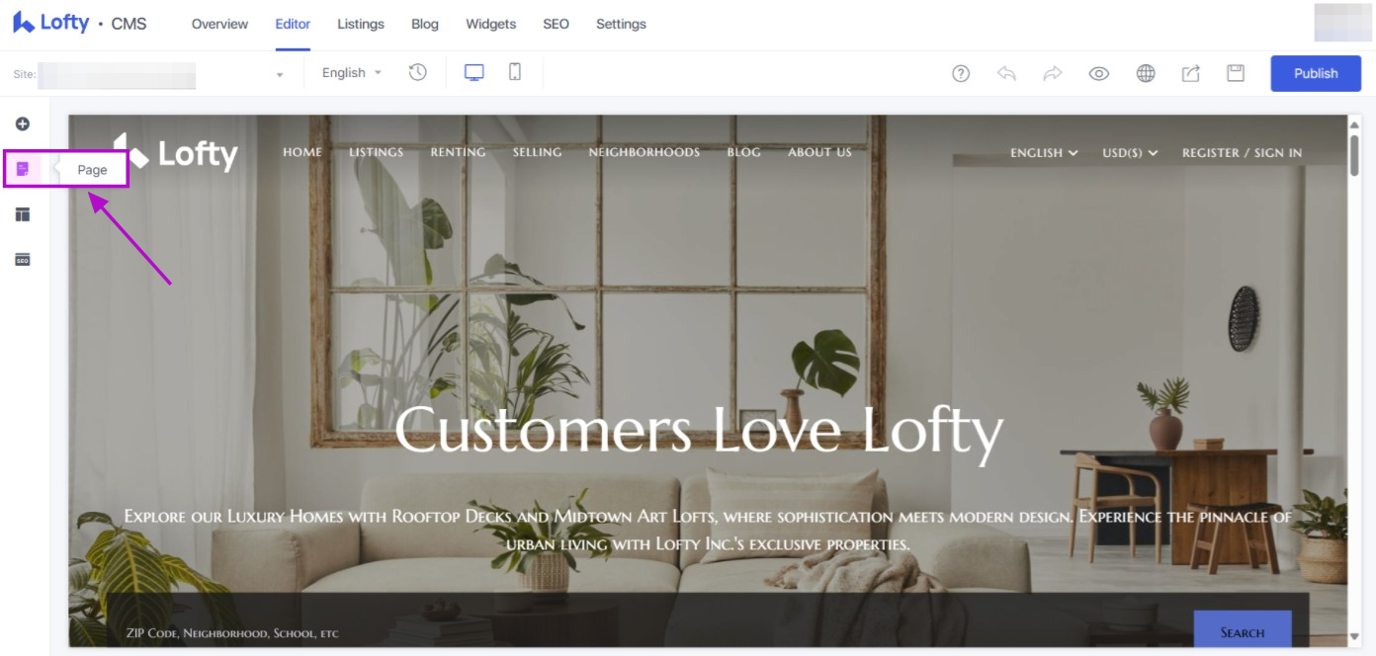Open the USD($) currency dropdown

1130,153
